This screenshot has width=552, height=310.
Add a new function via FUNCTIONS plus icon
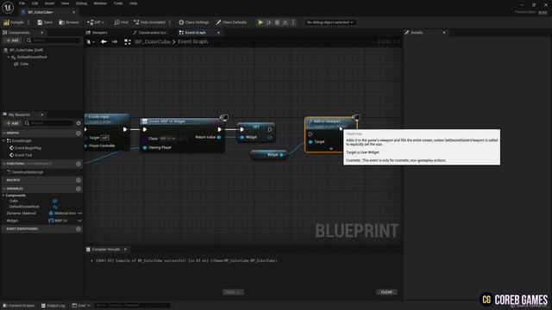click(78, 164)
